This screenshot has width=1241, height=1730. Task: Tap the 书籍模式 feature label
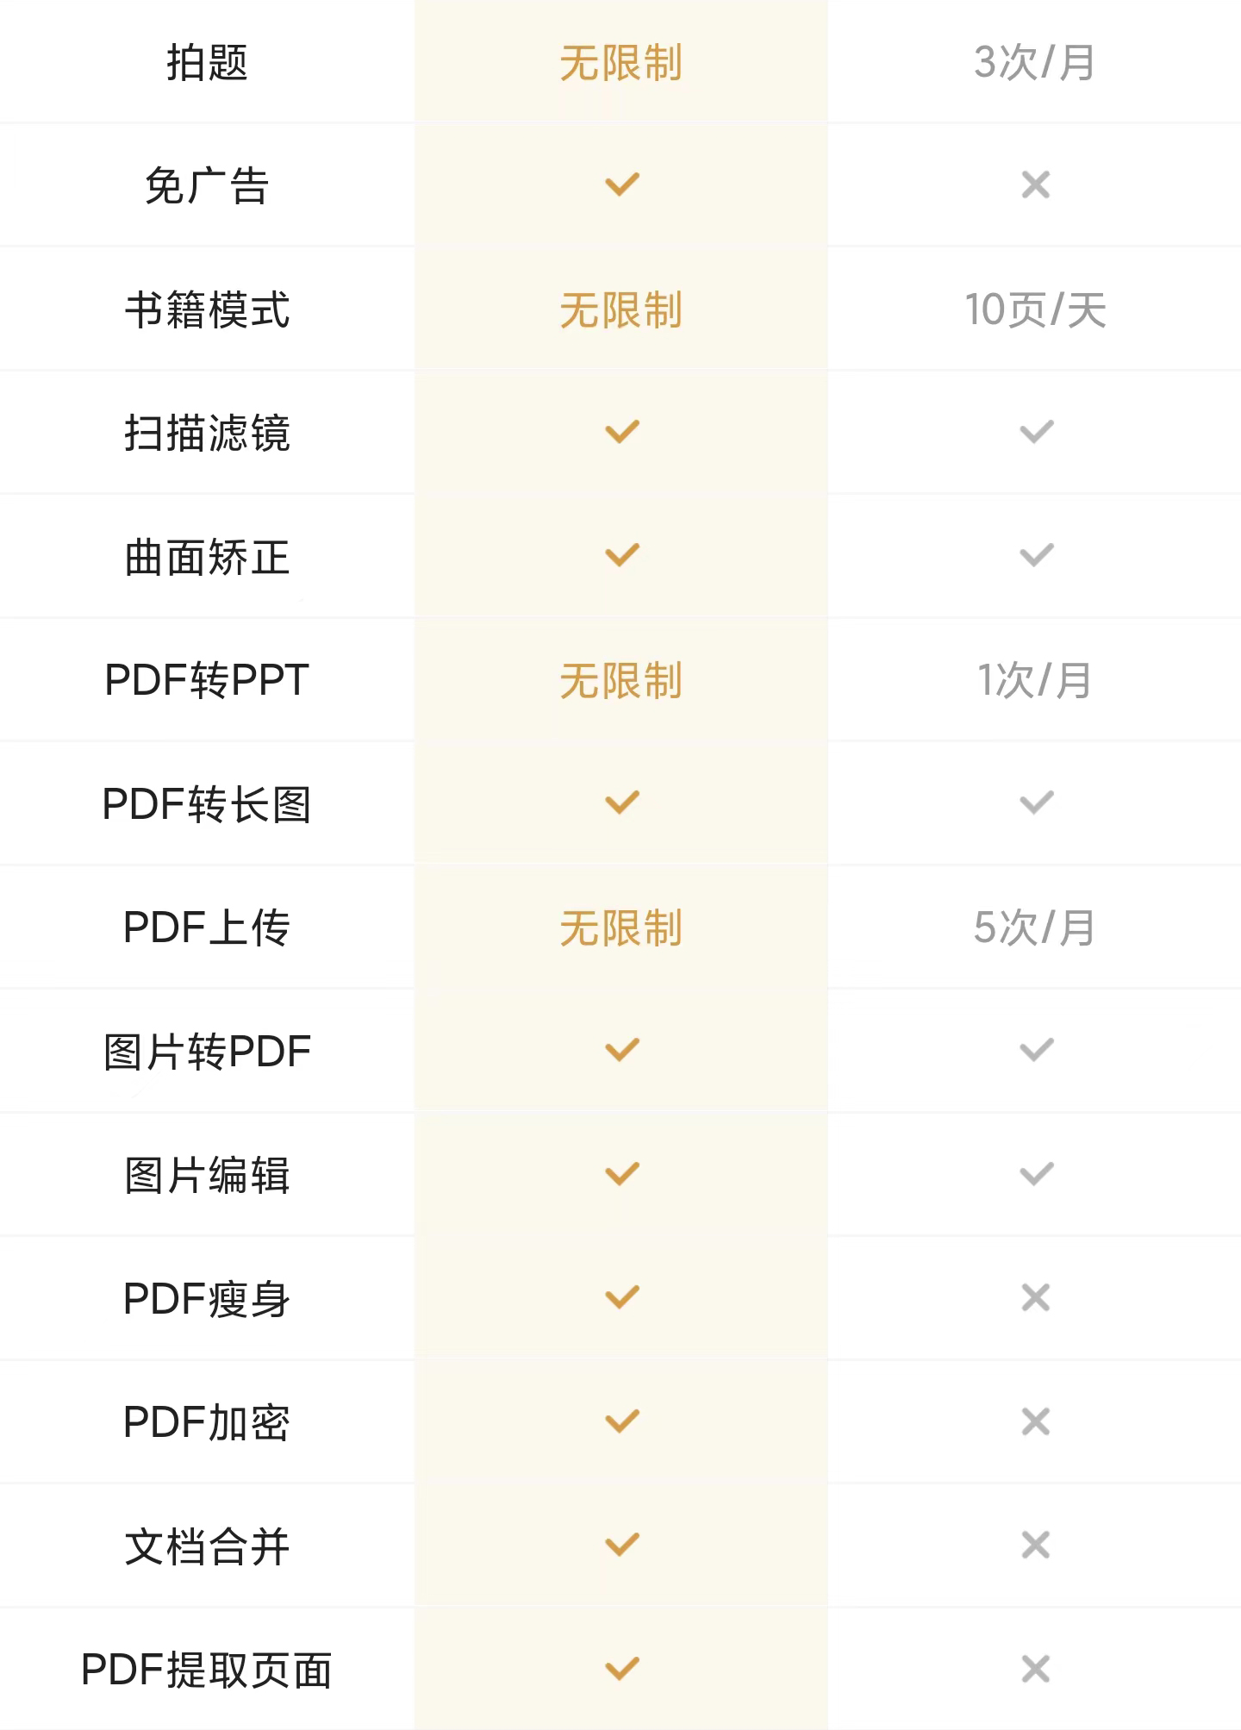(207, 309)
